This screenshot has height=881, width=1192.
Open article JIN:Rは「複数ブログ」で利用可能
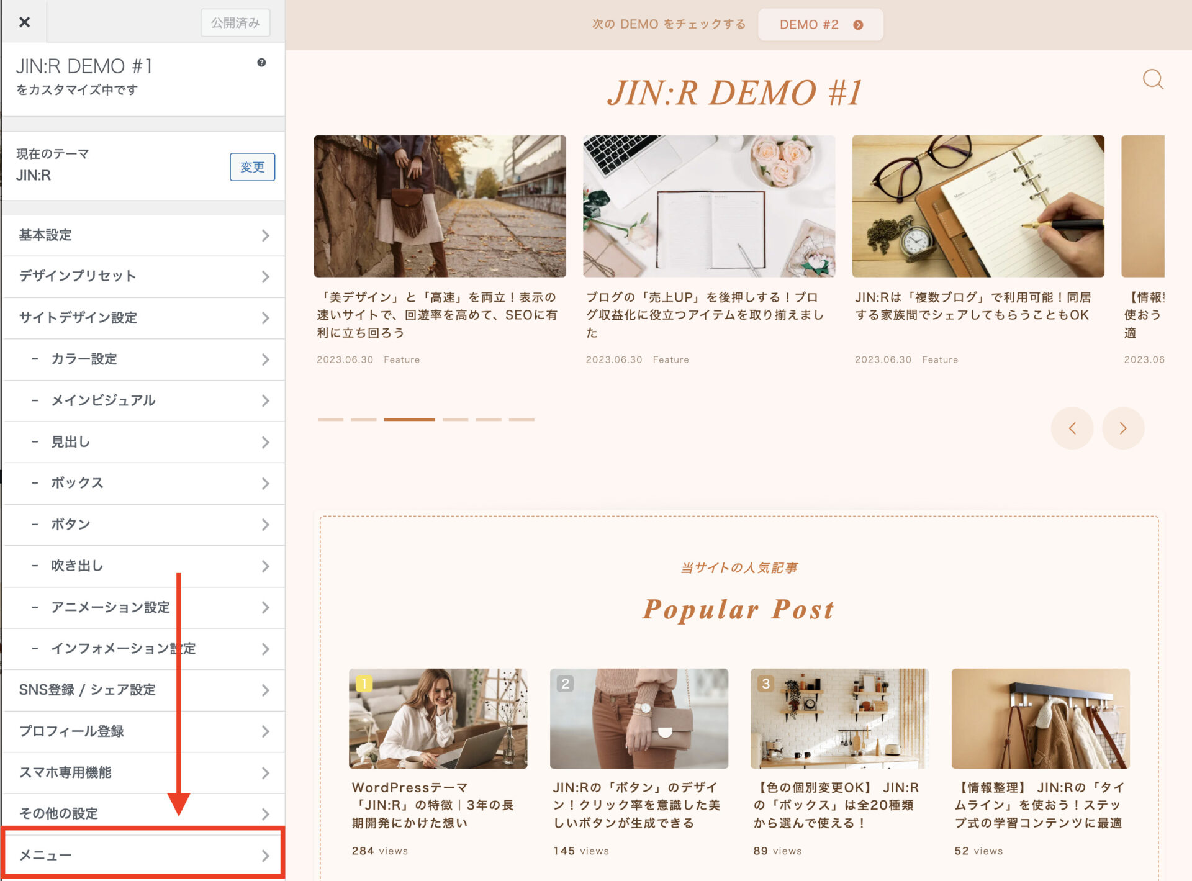pyautogui.click(x=973, y=306)
